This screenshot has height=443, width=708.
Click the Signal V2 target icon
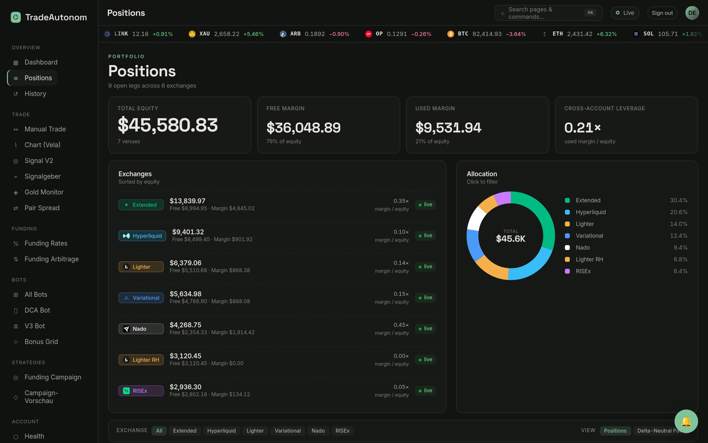(x=15, y=161)
